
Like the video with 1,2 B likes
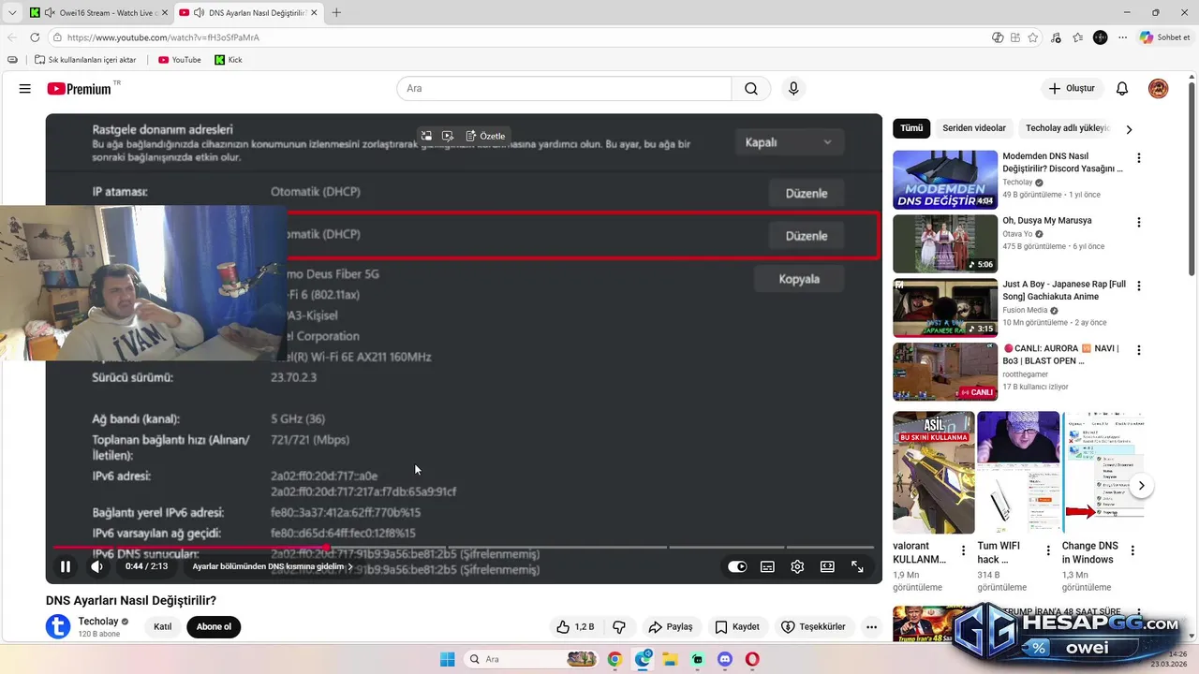tap(575, 627)
